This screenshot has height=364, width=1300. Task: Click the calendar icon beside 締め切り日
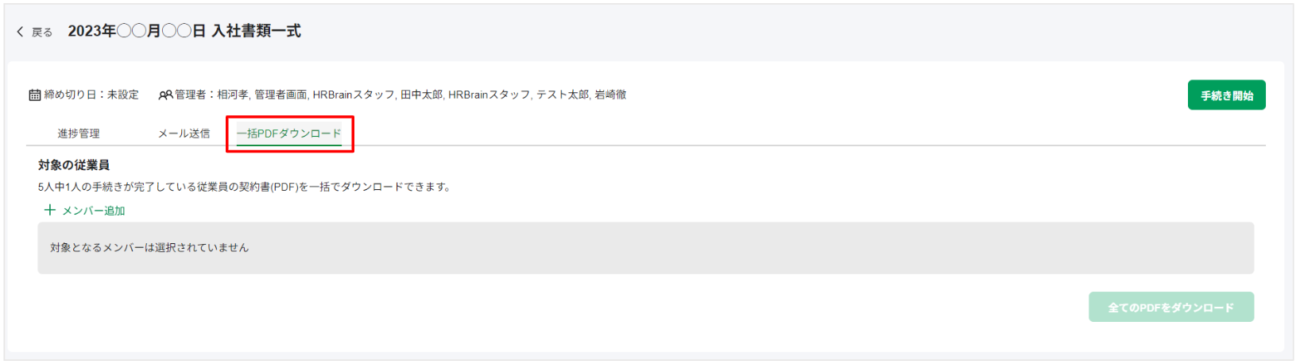(35, 95)
